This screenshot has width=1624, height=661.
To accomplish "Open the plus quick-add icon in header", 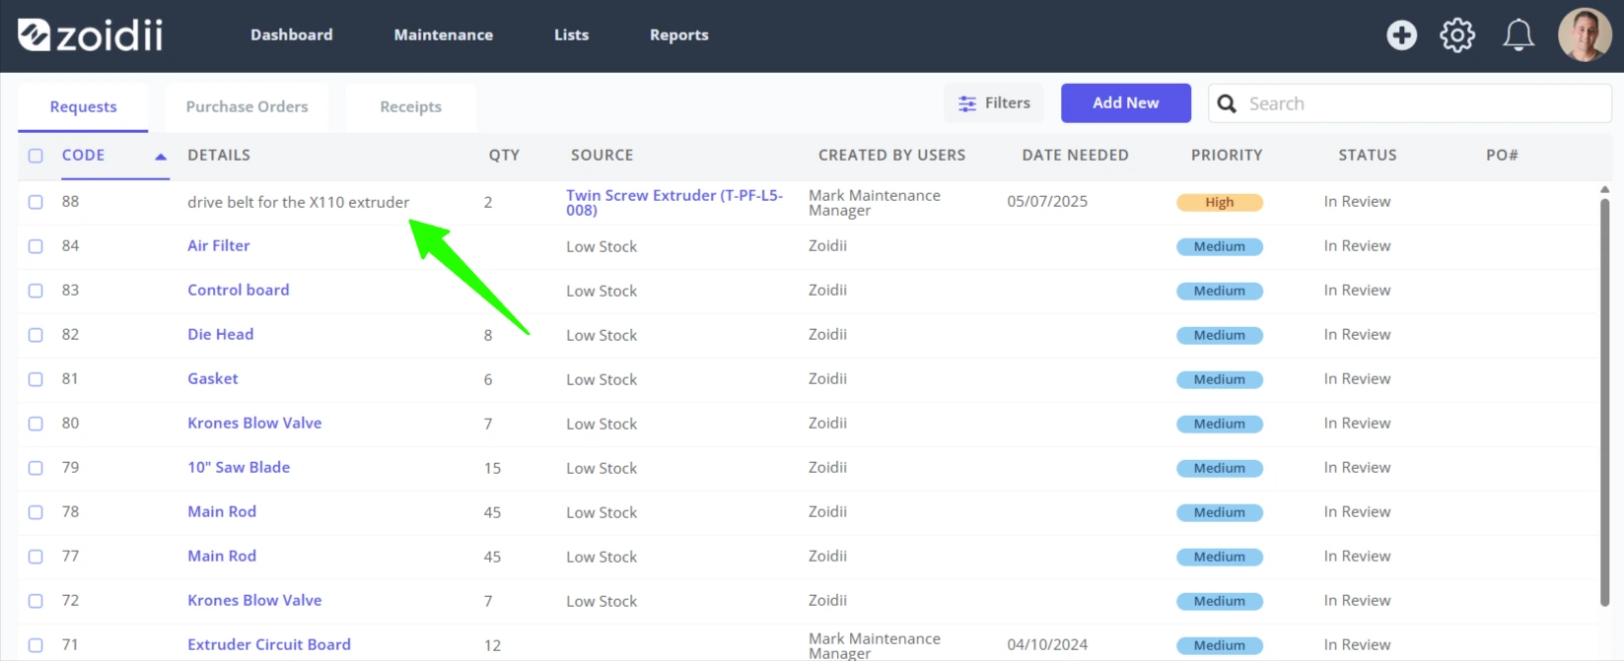I will [1401, 35].
